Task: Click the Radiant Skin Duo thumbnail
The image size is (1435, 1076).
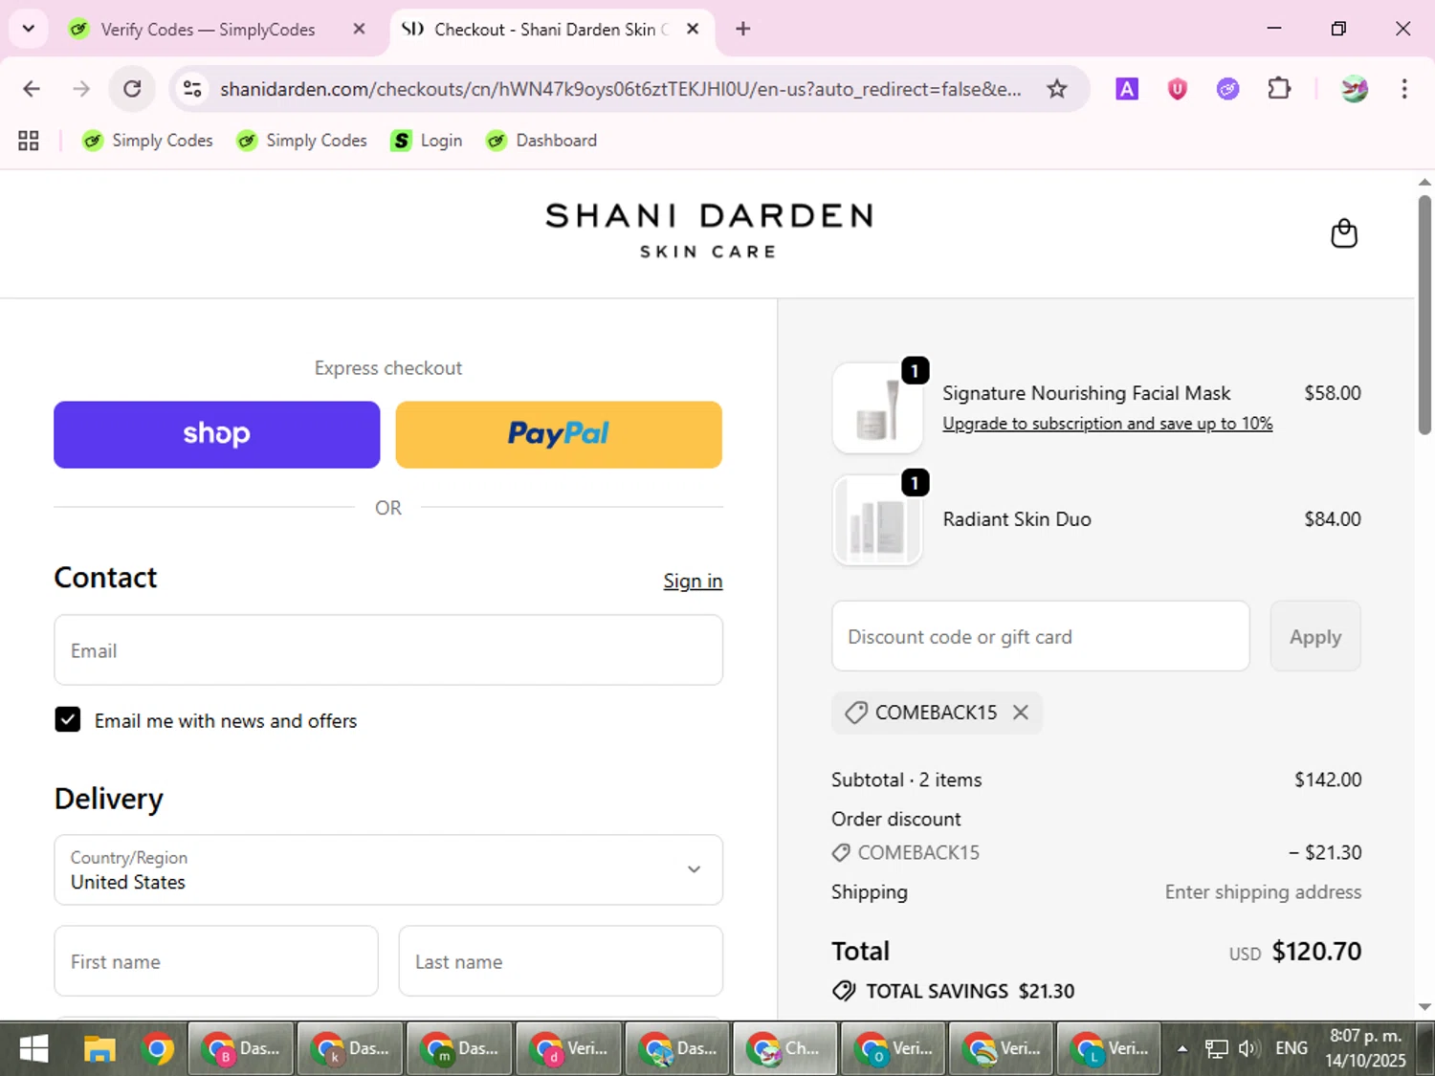Action: click(877, 520)
